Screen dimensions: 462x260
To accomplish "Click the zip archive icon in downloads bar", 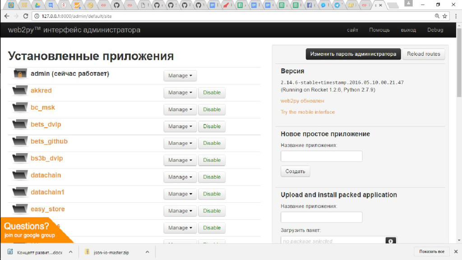I will tap(87, 251).
